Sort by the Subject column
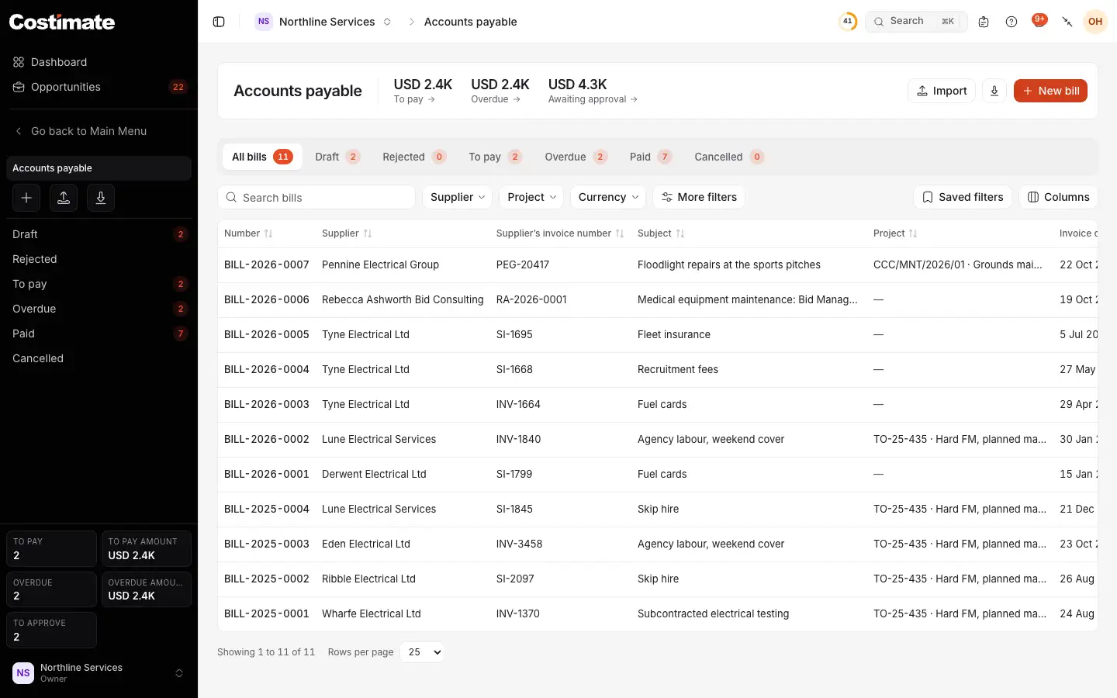This screenshot has width=1117, height=698. [x=661, y=233]
